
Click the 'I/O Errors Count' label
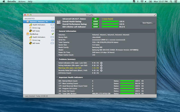[65, 73]
